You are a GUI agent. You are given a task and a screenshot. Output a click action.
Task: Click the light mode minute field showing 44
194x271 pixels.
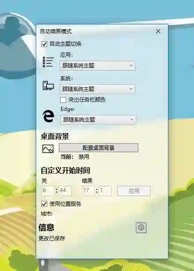coord(65,191)
